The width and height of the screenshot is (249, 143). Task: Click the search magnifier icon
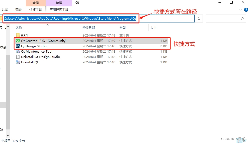click(242, 18)
